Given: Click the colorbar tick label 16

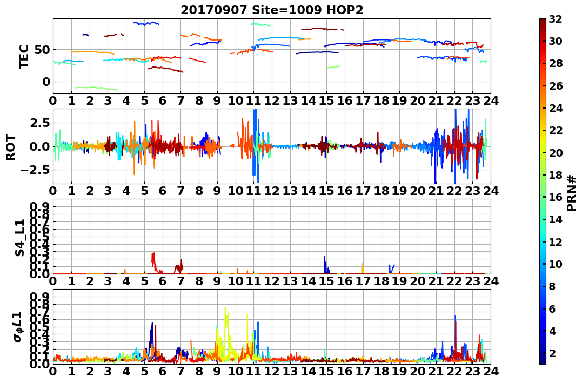Looking at the screenshot, I should pos(556,197).
